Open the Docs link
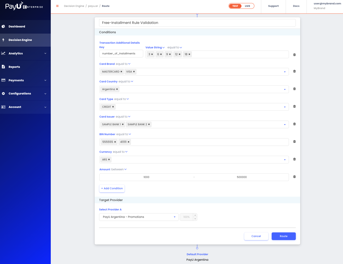This screenshot has width=343, height=264. point(296,6)
